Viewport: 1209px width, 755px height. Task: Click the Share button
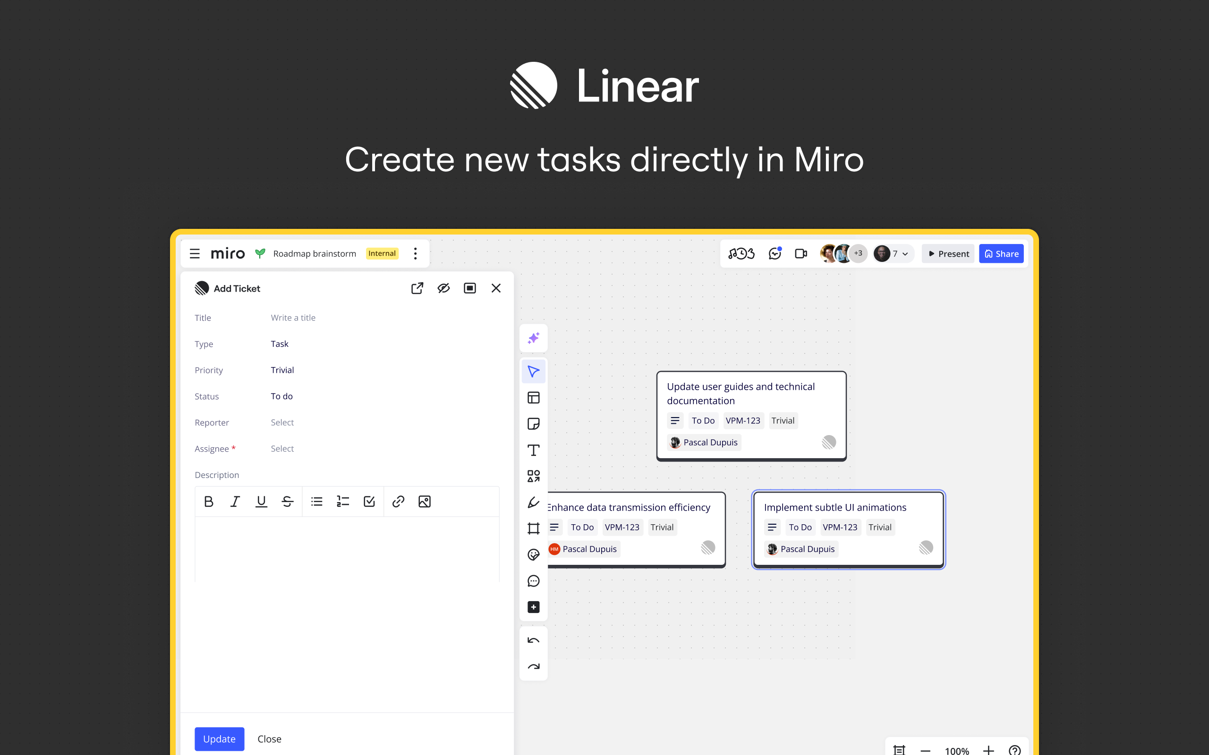point(1001,254)
